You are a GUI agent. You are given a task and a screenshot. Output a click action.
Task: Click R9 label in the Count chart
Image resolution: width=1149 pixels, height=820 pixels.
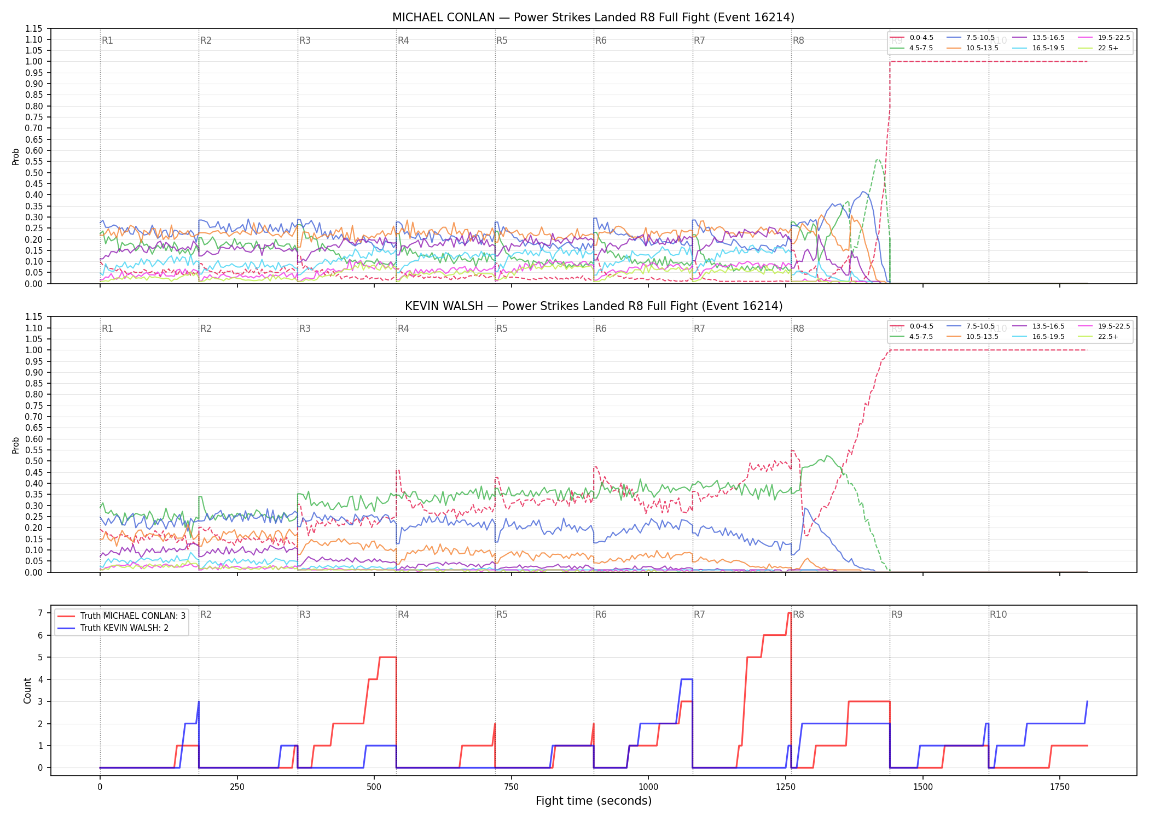click(897, 614)
